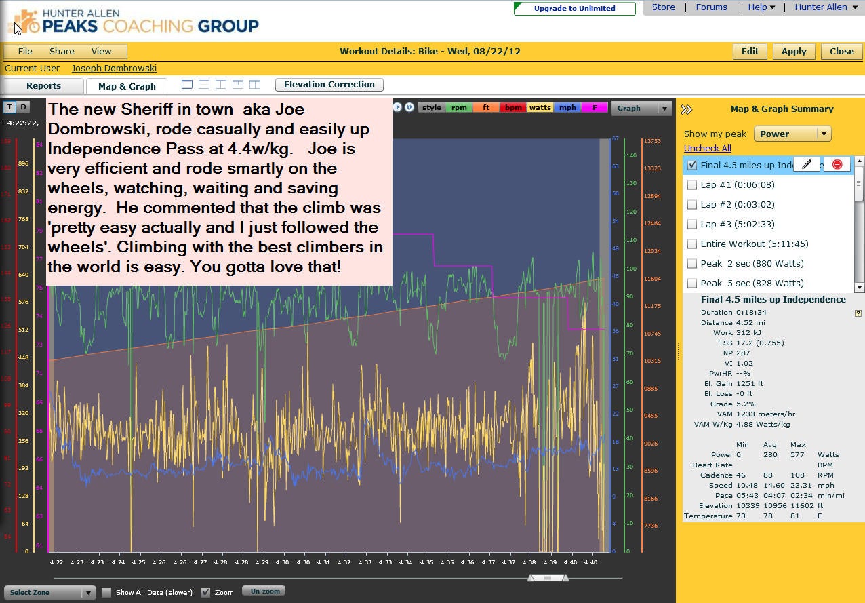Open the Show my peak Power dropdown
The width and height of the screenshot is (865, 603).
tap(792, 134)
